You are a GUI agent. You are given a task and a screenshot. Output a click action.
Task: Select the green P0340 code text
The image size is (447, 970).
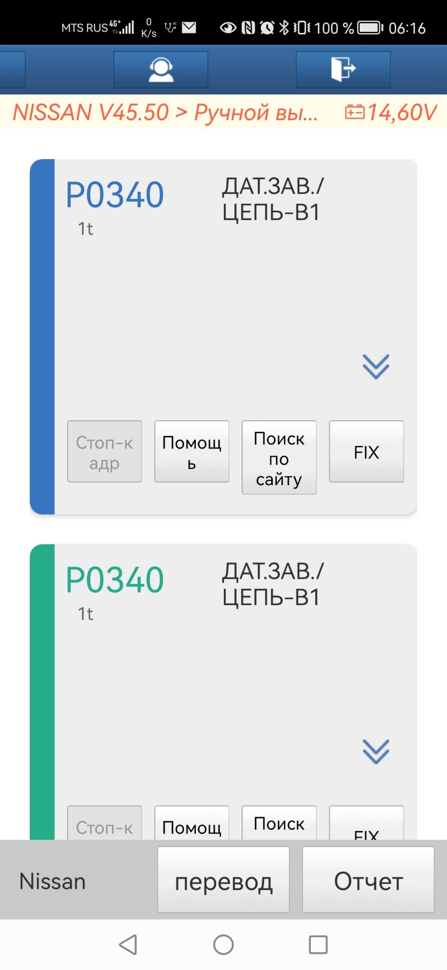115,580
